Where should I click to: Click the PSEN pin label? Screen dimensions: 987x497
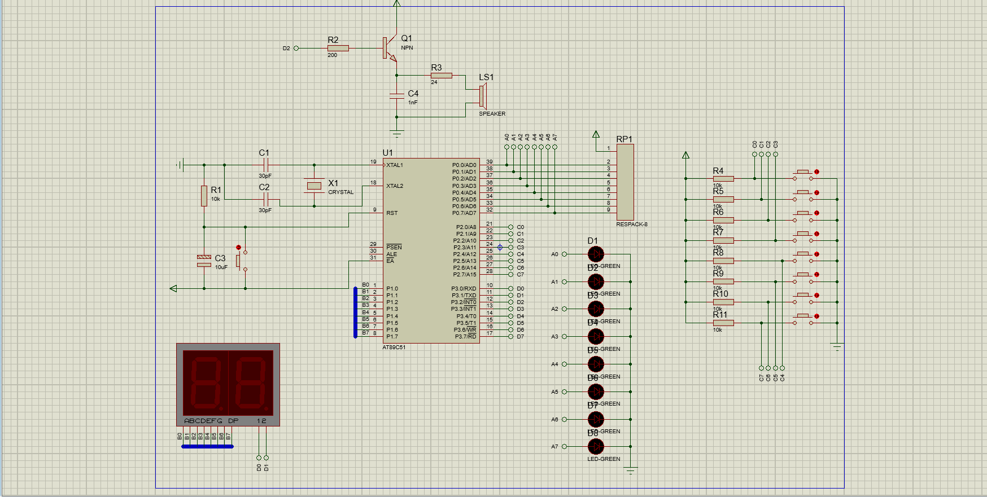(x=394, y=247)
